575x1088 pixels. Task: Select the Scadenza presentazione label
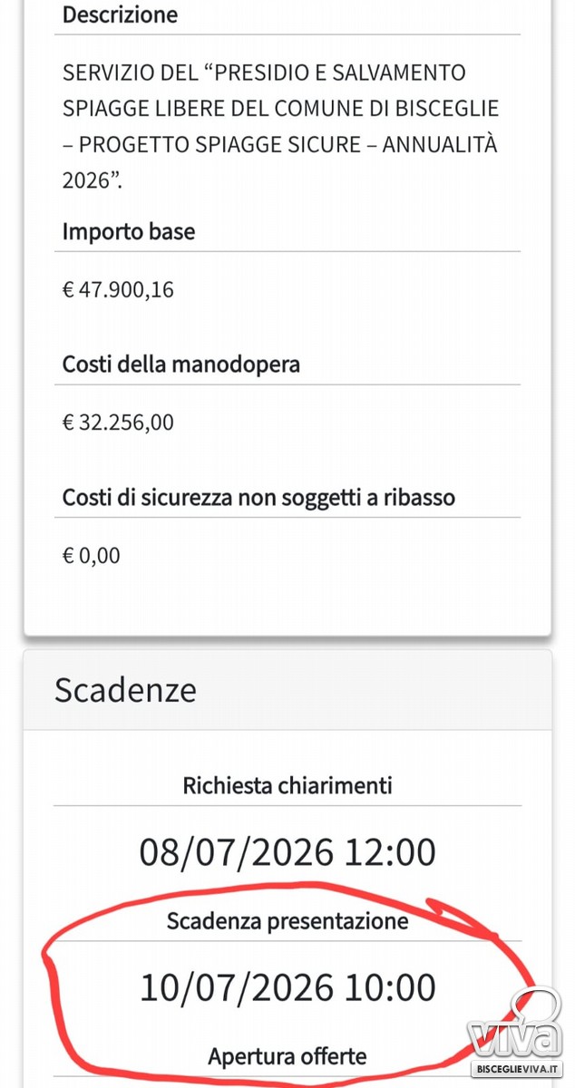(287, 922)
